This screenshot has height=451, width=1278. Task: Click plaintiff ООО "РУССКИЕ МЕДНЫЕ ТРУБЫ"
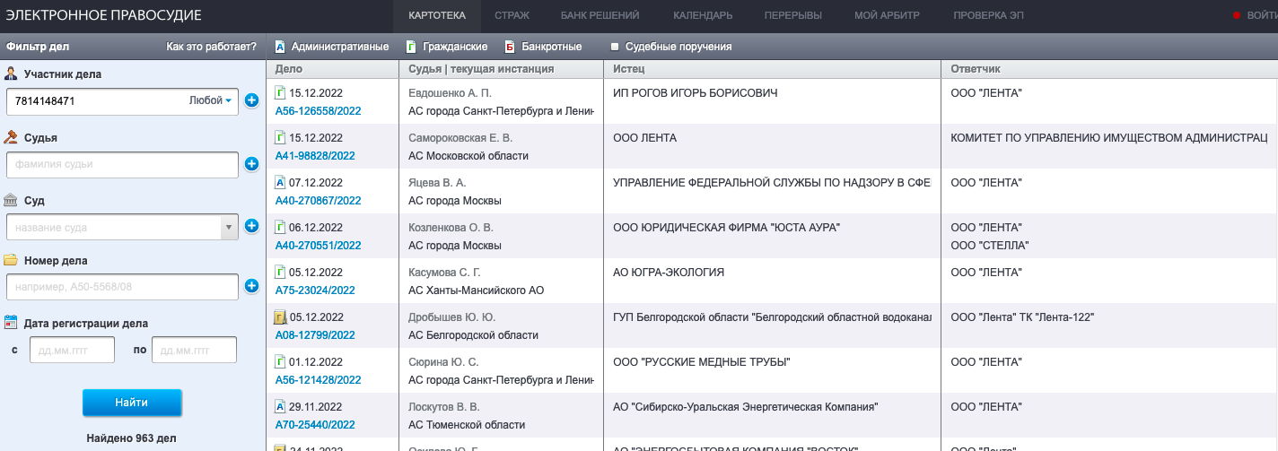[x=701, y=362]
